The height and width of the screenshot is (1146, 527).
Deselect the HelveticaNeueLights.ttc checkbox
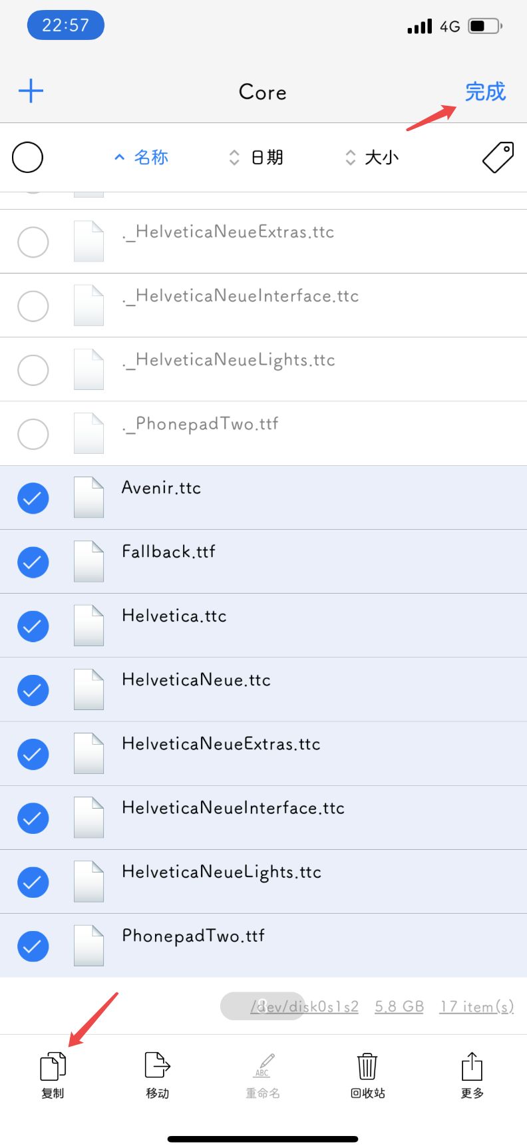33,882
